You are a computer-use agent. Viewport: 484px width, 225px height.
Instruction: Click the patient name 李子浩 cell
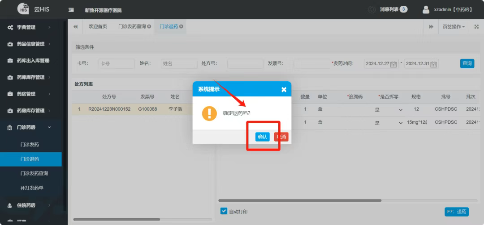175,109
